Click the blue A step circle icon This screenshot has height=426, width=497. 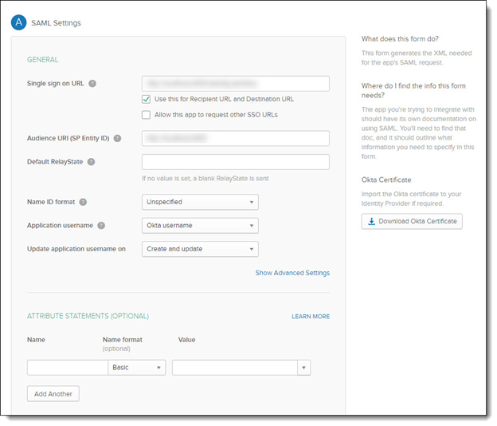[18, 22]
